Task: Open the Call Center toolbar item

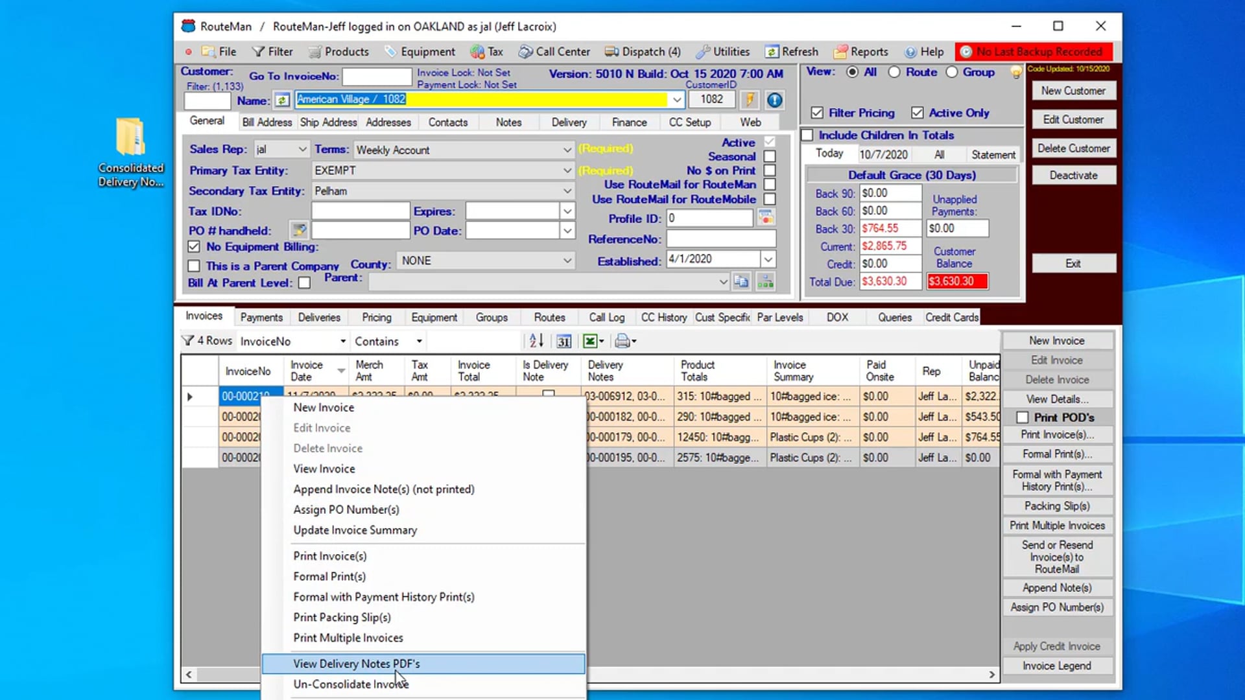Action: pyautogui.click(x=554, y=52)
